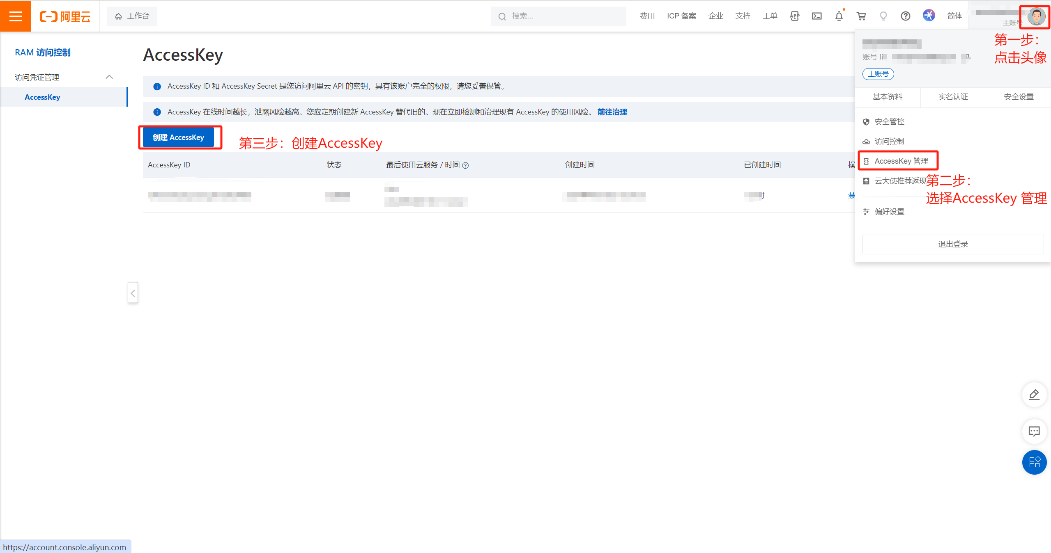Open the 企业 menu
1051x553 pixels.
(x=715, y=16)
